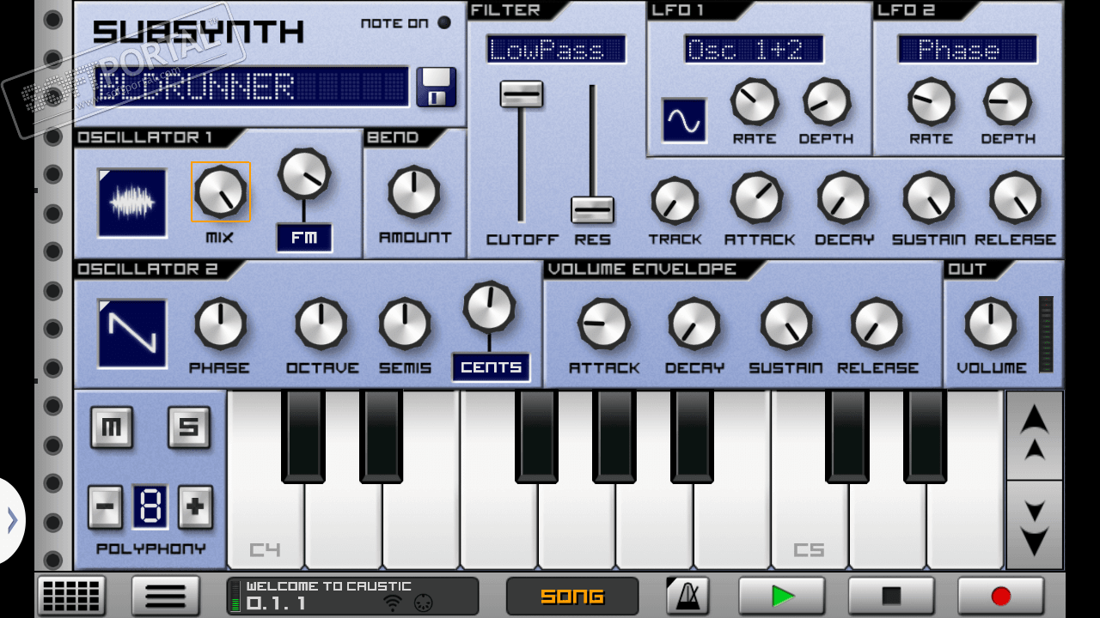1100x618 pixels.
Task: Click the Oscillator 2 OCTAVE knob
Action: click(x=321, y=324)
